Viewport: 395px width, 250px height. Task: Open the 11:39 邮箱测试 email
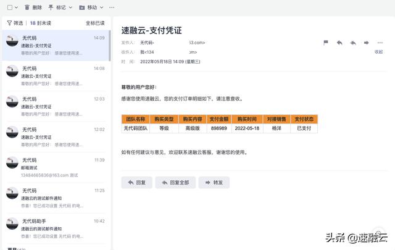(x=56, y=167)
